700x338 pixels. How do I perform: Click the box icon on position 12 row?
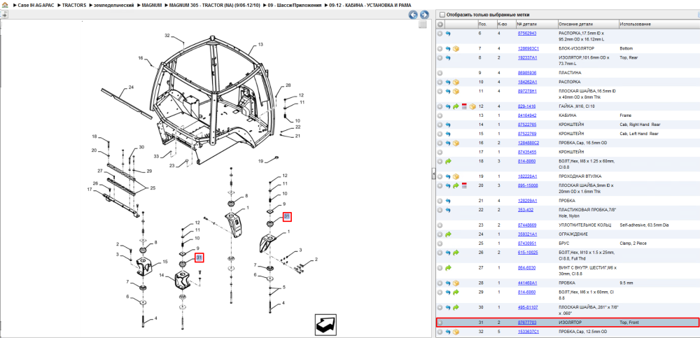click(x=472, y=106)
